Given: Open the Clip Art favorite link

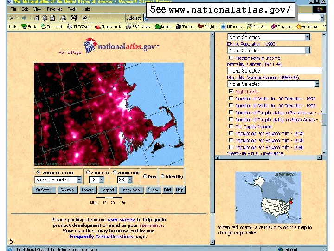Looking at the screenshot, I should [x=257, y=26].
